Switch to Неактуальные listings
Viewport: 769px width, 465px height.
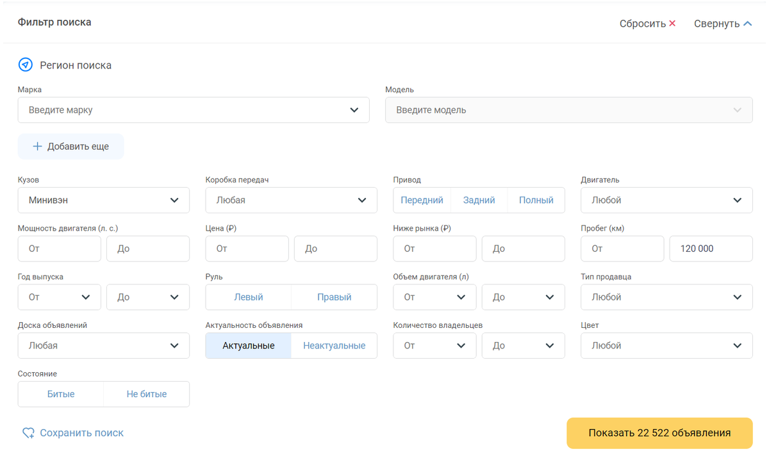pyautogui.click(x=334, y=346)
